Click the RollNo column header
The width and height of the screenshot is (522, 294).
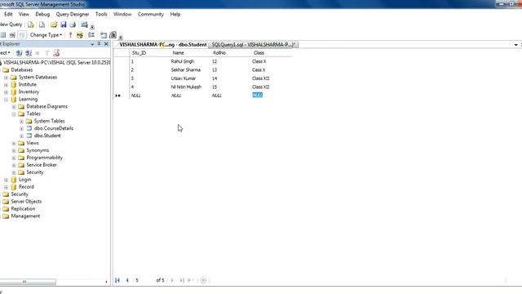(x=230, y=53)
